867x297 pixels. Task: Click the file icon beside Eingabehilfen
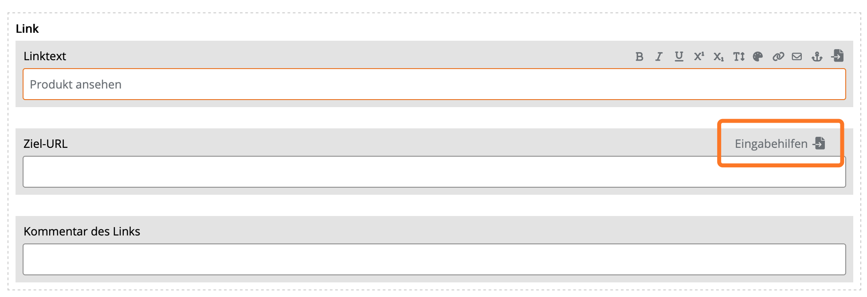[819, 143]
